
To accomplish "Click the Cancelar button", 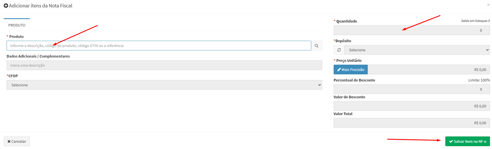I will pyautogui.click(x=17, y=141).
